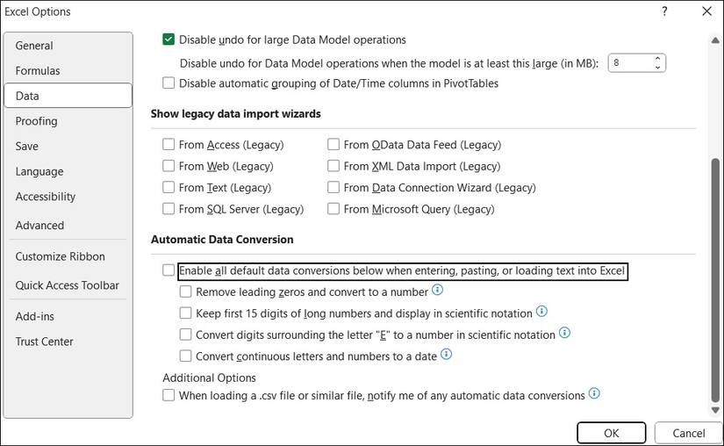
Task: Click info icon beside Convert letters to date
Action: pos(446,355)
